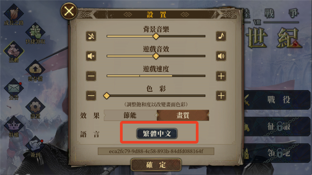This screenshot has width=312, height=175.
Task: Decrease game speed with minus button
Action: coord(91,76)
